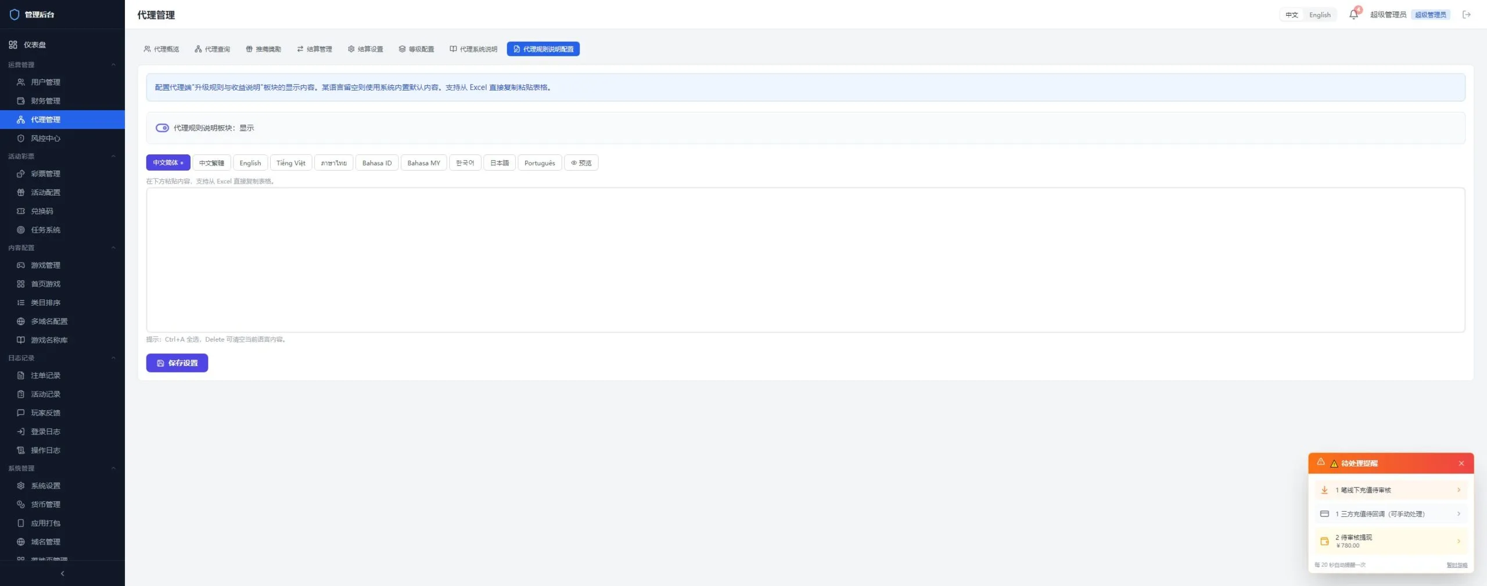Click into the rules content text area

point(805,260)
